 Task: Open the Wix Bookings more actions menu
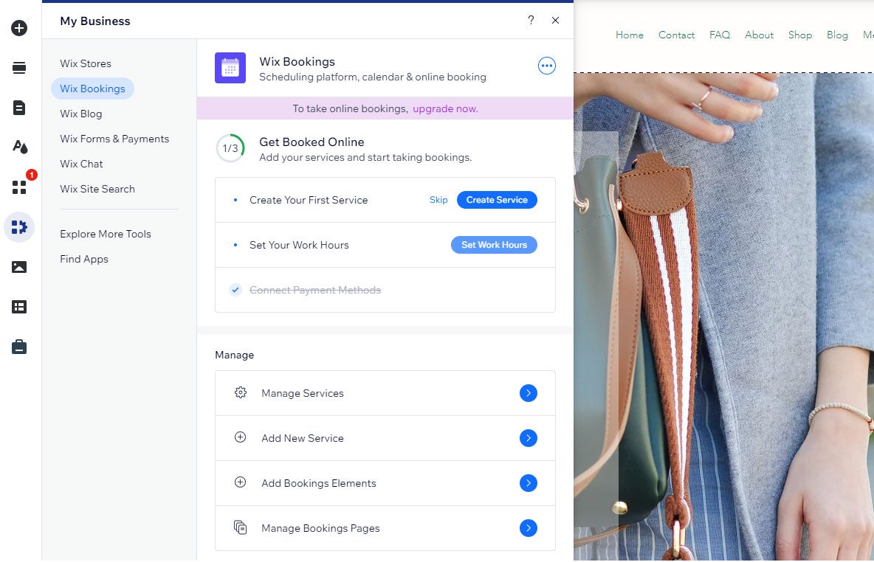pyautogui.click(x=547, y=66)
